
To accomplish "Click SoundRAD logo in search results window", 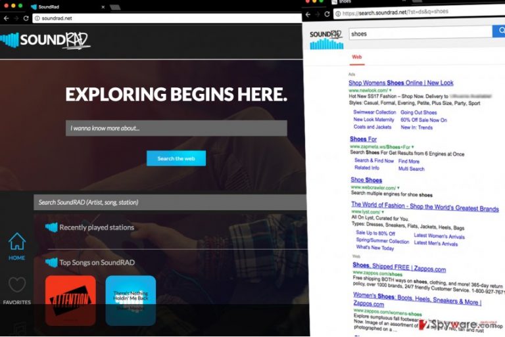I will pyautogui.click(x=326, y=40).
